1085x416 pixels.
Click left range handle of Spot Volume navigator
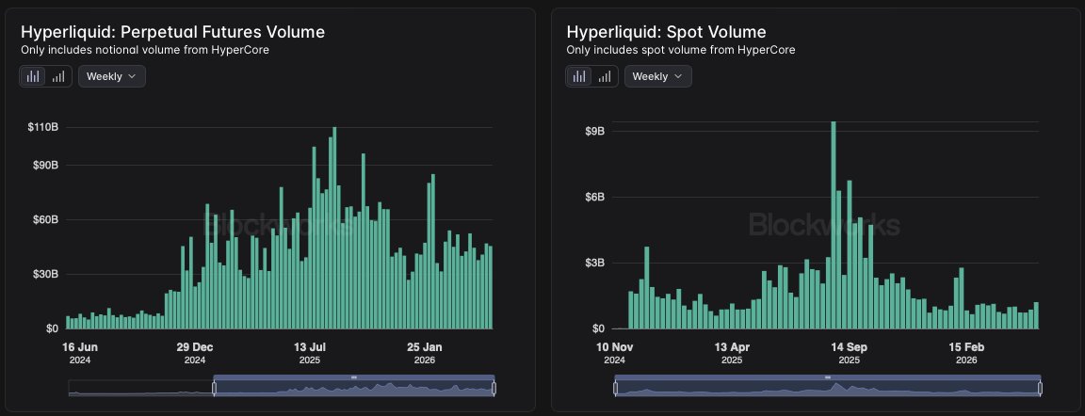click(616, 389)
